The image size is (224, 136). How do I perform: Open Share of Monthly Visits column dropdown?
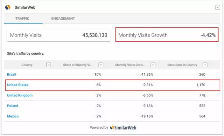click(101, 65)
